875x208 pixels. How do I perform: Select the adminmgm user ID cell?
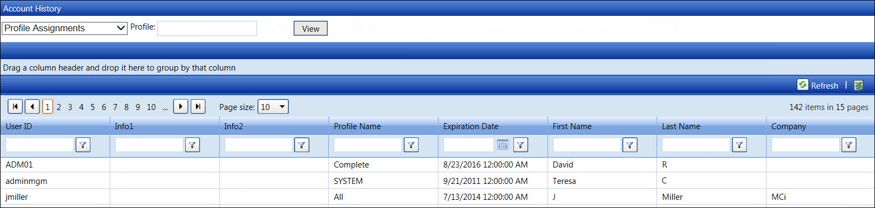point(55,181)
